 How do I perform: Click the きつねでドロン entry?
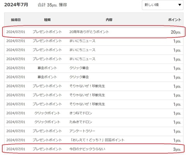pos(81,113)
